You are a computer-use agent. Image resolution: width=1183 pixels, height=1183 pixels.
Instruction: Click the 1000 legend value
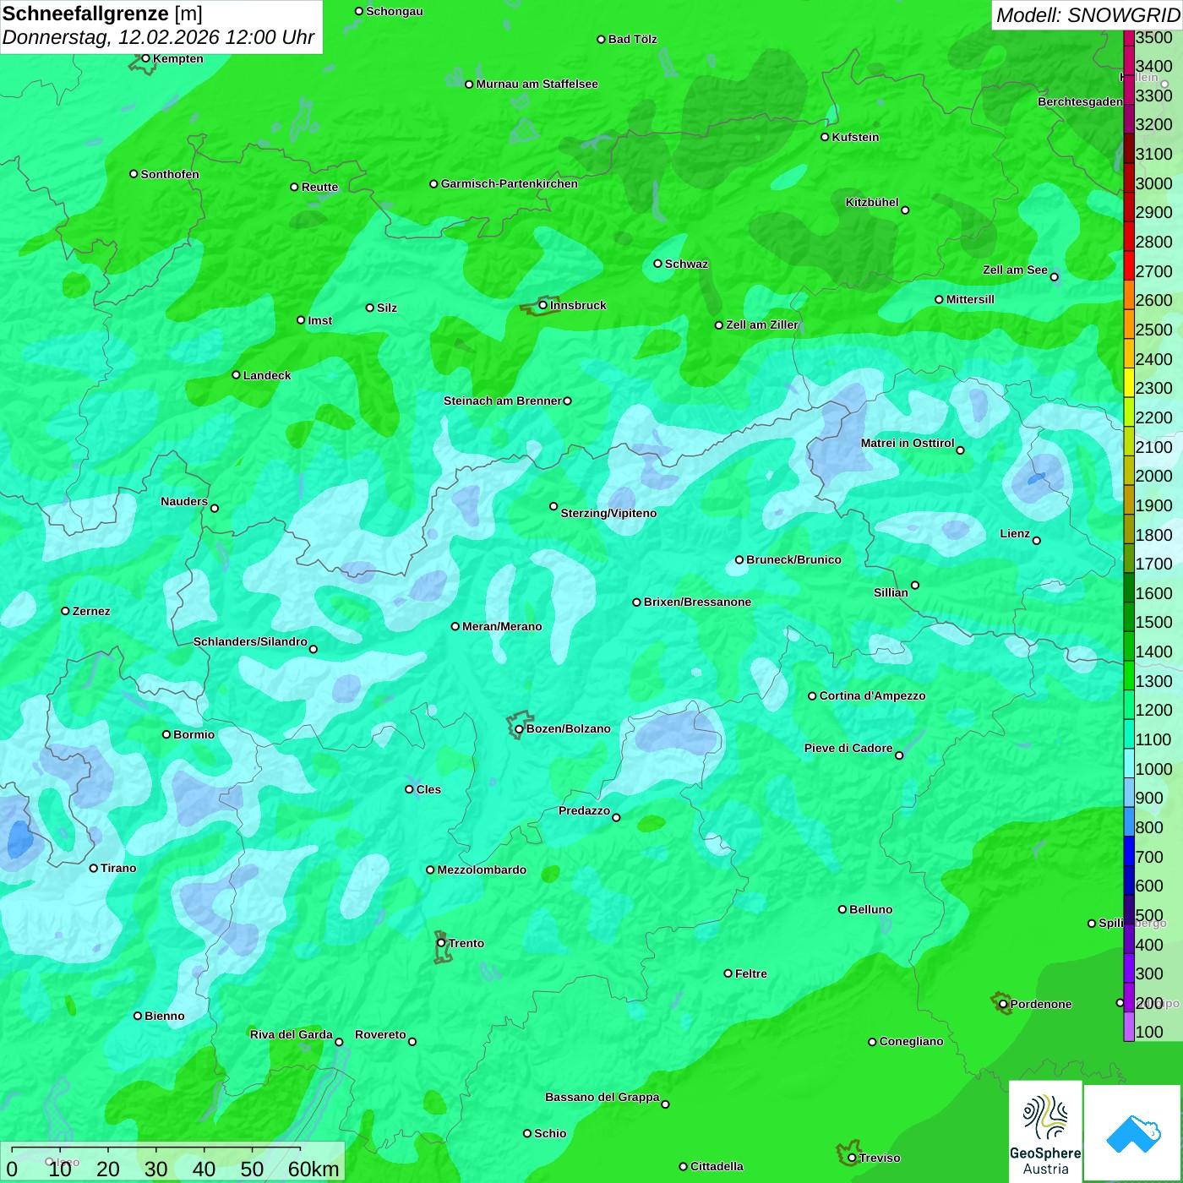coord(1153,769)
